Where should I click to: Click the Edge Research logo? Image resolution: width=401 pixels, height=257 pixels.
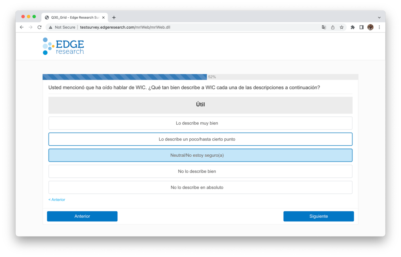coord(63,46)
